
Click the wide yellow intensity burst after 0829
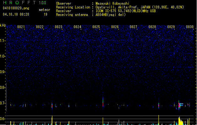pyautogui.click(x=181, y=121)
